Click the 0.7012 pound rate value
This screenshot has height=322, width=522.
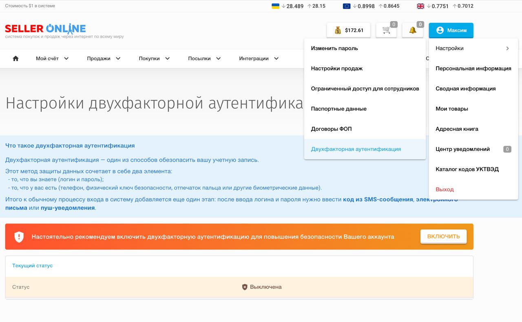pyautogui.click(x=465, y=6)
